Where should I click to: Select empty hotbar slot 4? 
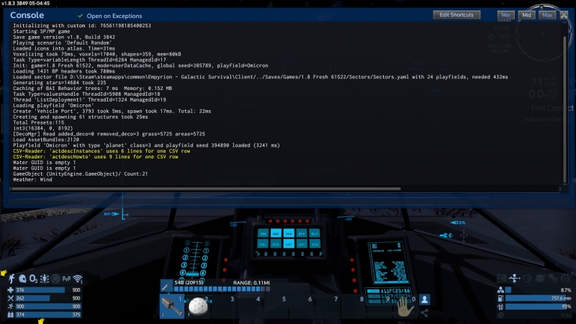[x=250, y=306]
